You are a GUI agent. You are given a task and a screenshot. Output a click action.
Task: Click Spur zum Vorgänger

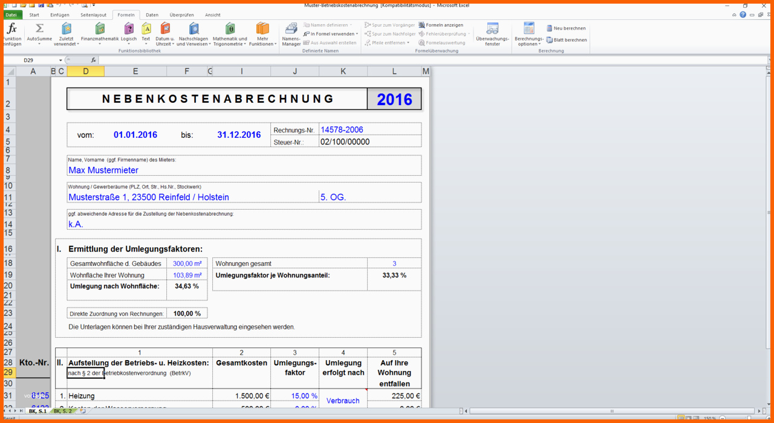tap(390, 25)
